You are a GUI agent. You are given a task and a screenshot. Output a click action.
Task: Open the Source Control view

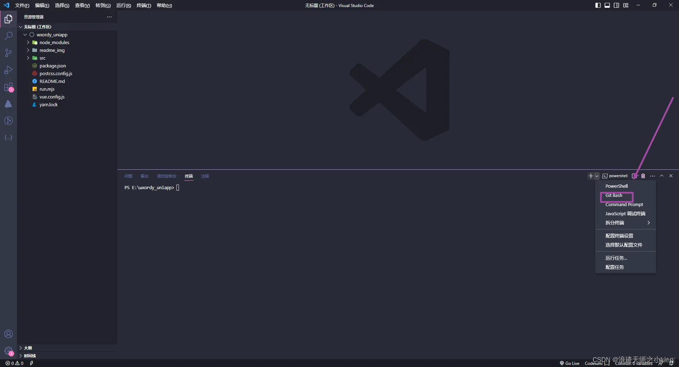[8, 53]
